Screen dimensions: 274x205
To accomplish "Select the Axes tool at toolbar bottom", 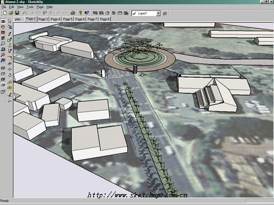I will [10, 101].
